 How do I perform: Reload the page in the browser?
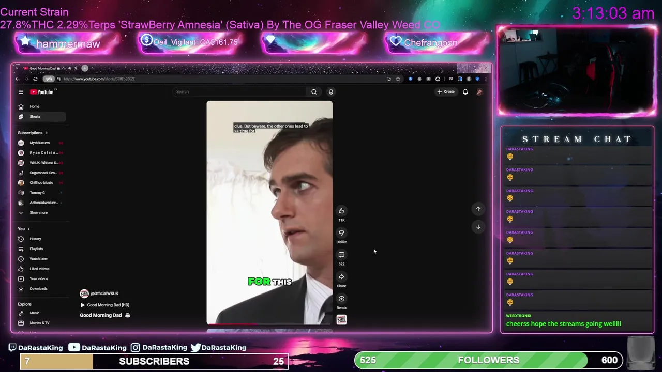(35, 79)
